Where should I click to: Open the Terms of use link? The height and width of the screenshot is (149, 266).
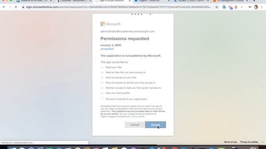point(230,142)
